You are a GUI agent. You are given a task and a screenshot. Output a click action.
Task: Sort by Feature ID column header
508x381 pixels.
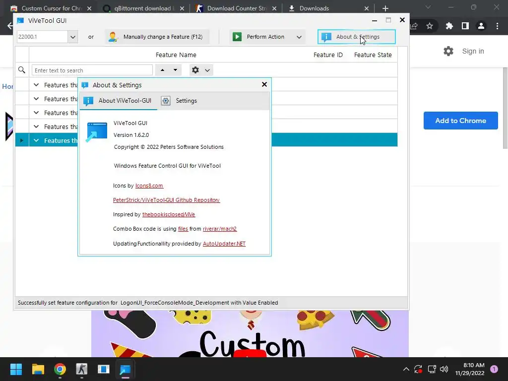328,55
